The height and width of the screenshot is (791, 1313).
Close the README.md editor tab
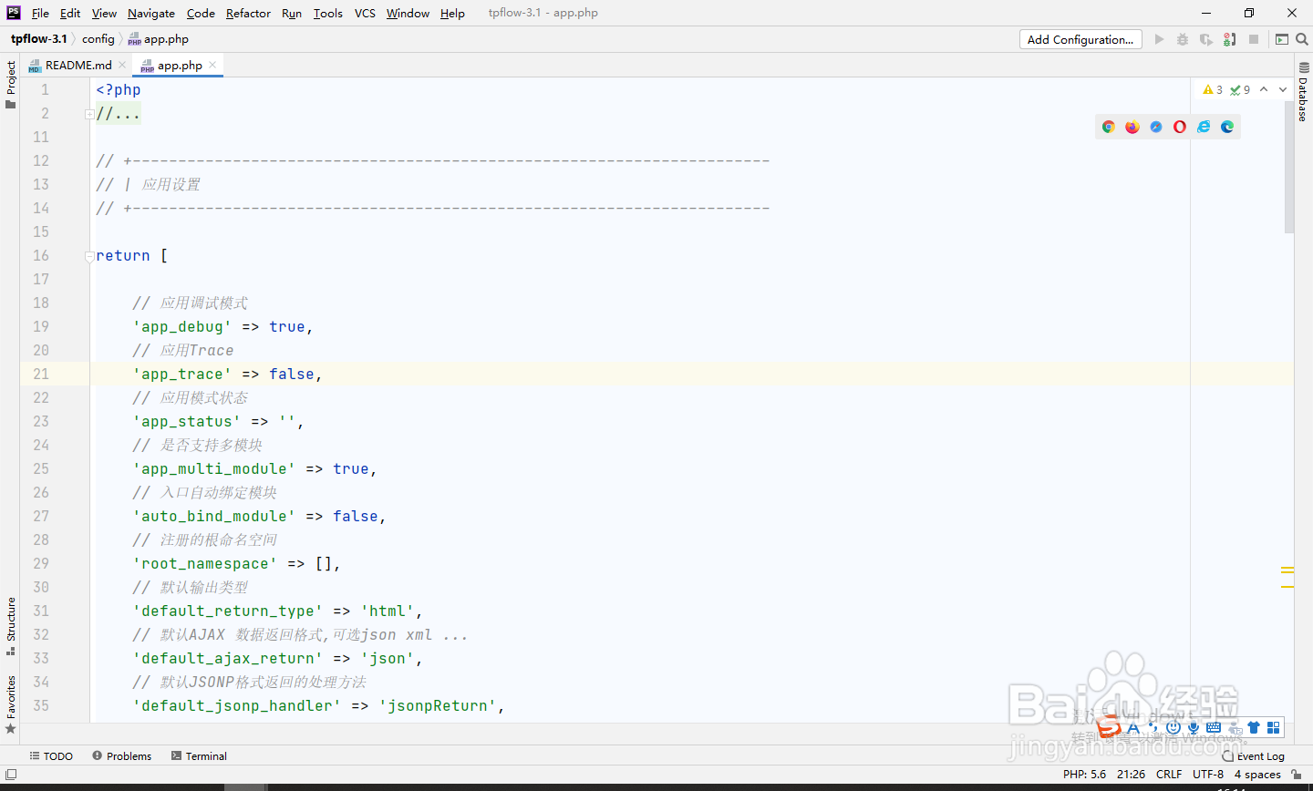click(122, 65)
